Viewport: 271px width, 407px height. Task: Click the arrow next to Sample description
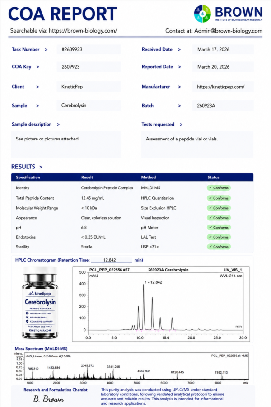[58, 124]
